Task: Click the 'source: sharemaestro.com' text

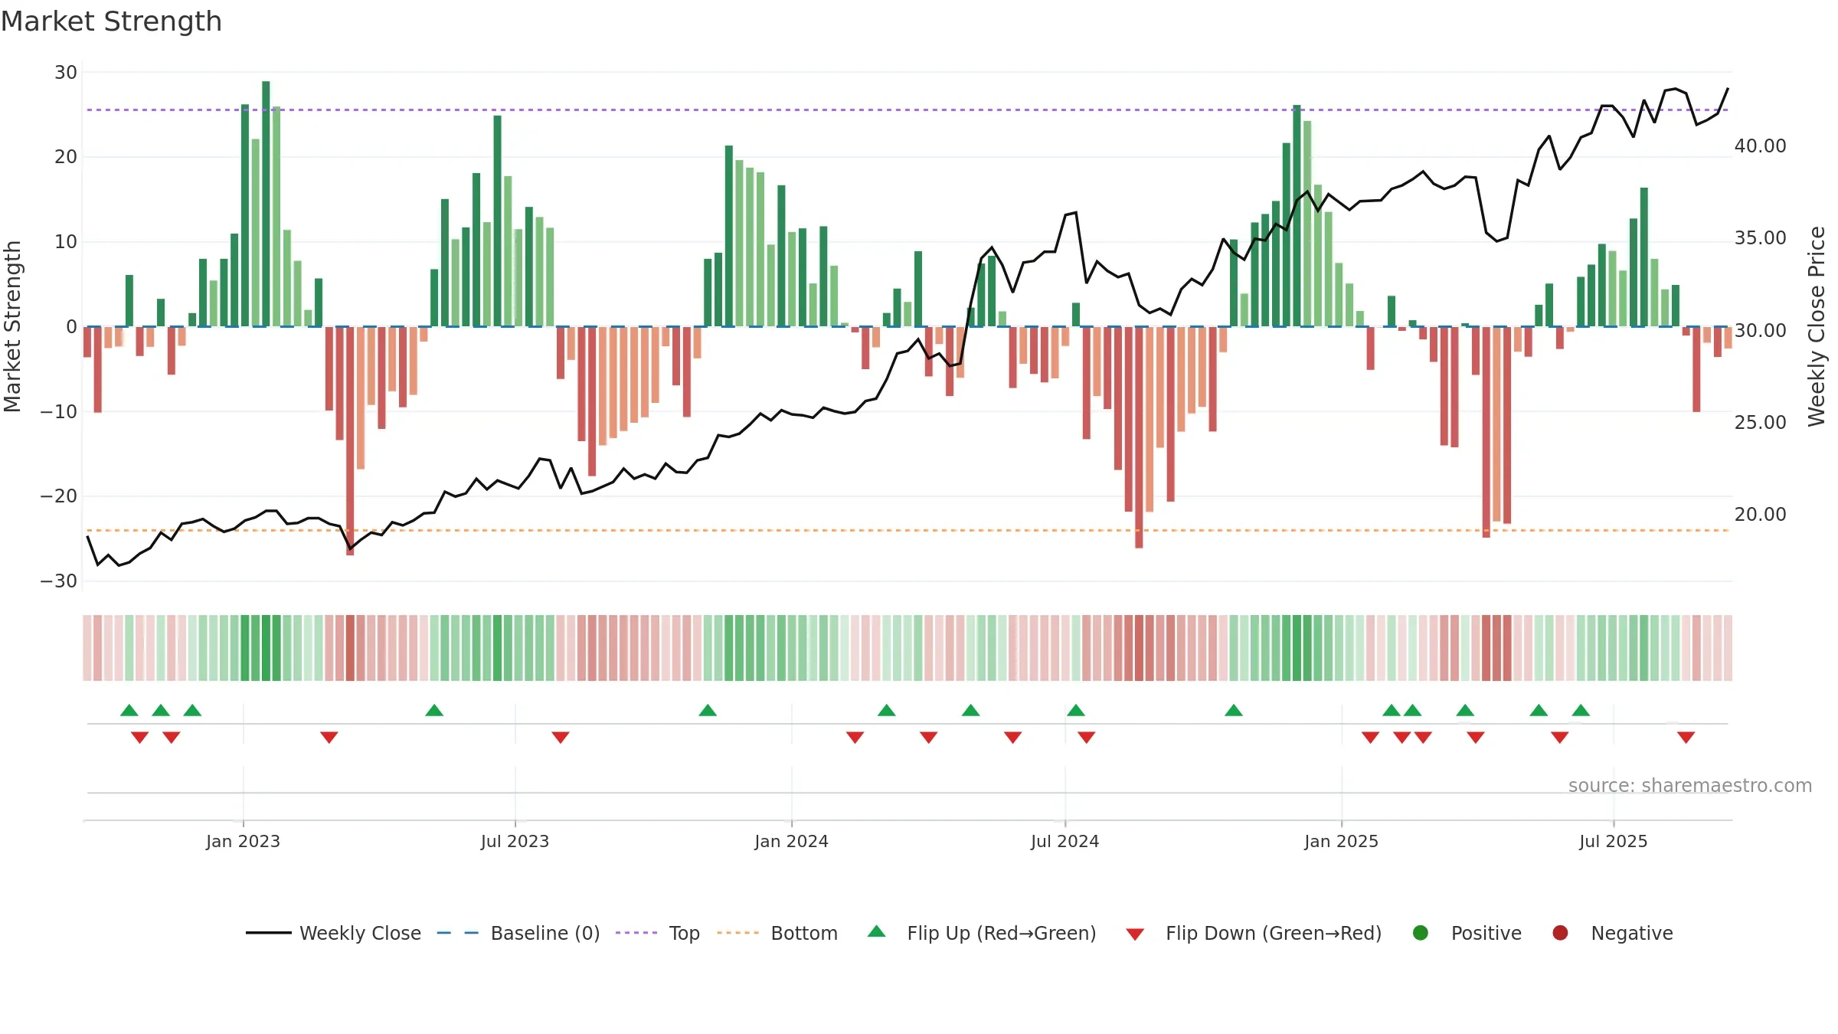Action: [x=1690, y=786]
